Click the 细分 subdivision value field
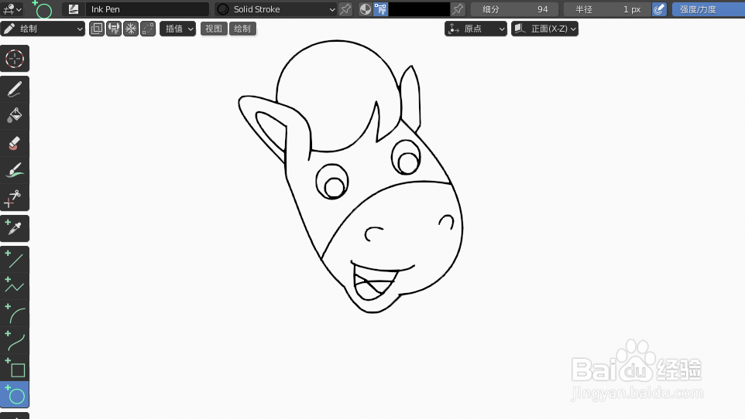The width and height of the screenshot is (745, 419). pyautogui.click(x=515, y=9)
